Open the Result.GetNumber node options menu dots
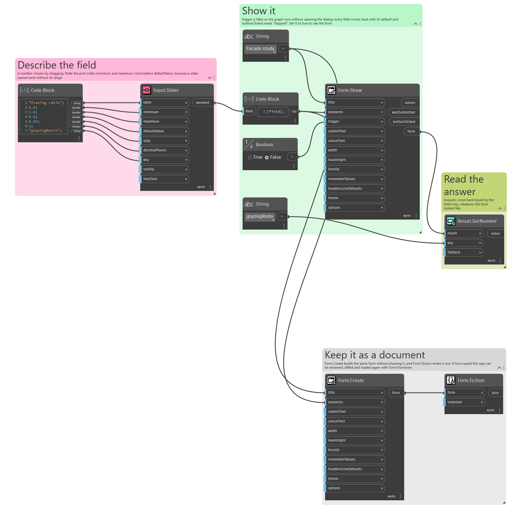 [x=500, y=261]
